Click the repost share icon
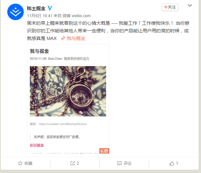 [73, 163]
